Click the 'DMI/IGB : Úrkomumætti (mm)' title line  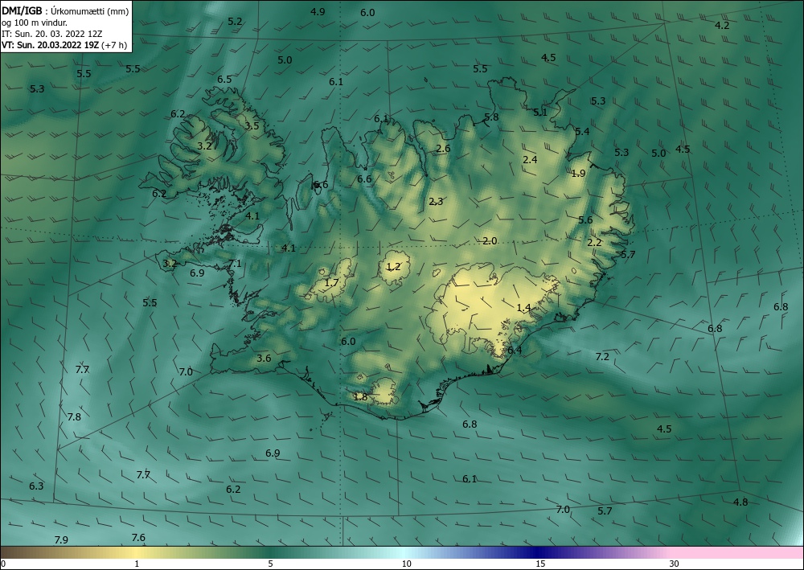pos(65,10)
